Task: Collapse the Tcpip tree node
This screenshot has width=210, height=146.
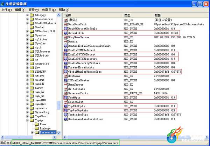Action: (x=27, y=120)
